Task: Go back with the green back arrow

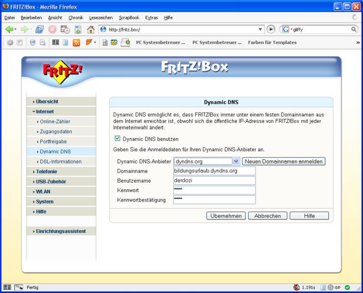Action: [x=9, y=29]
